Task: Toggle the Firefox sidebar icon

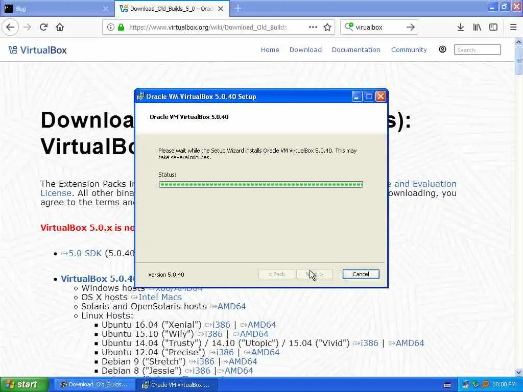Action: point(493,27)
